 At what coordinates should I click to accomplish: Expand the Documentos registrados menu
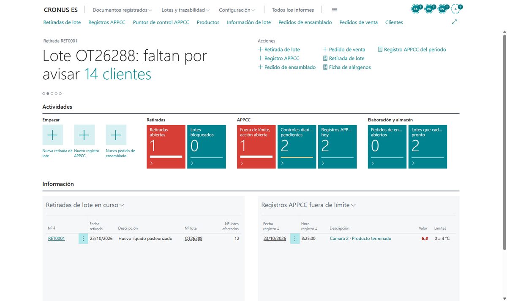coord(123,10)
